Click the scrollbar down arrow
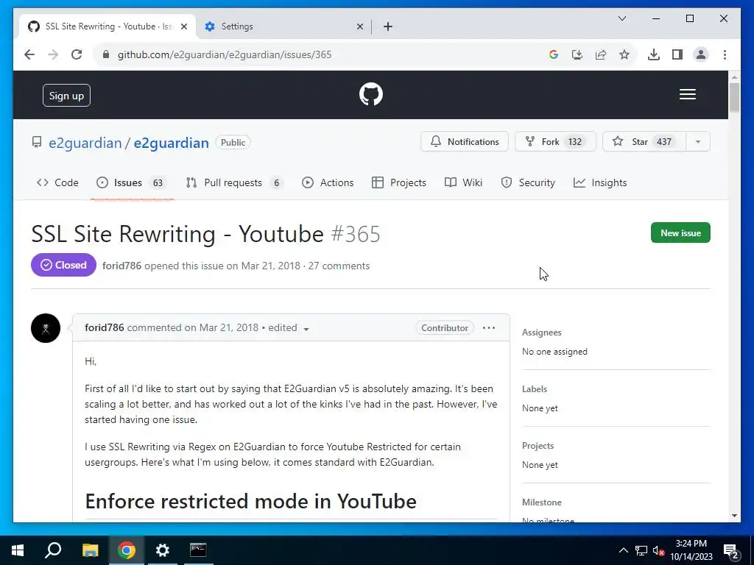The height and width of the screenshot is (565, 754). pyautogui.click(x=734, y=516)
